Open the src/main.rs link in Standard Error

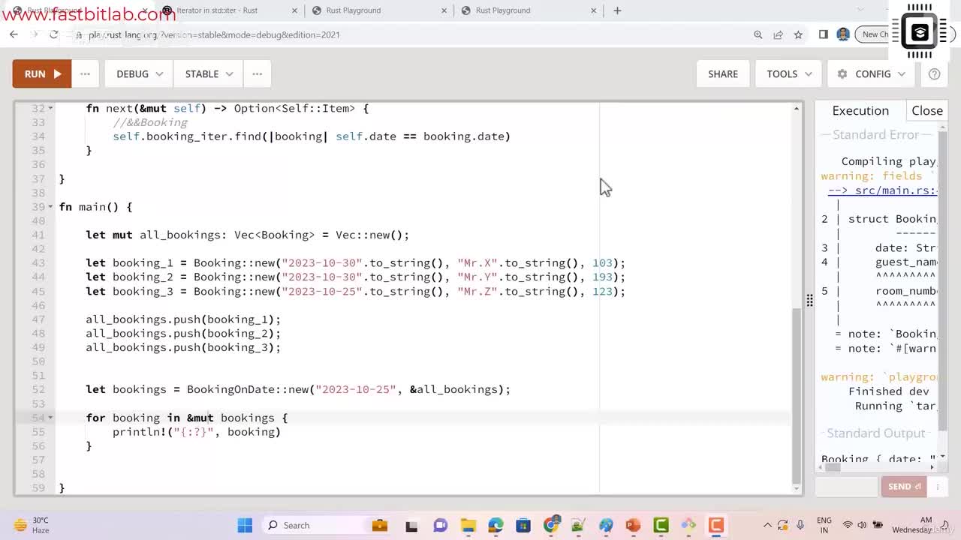(x=883, y=190)
